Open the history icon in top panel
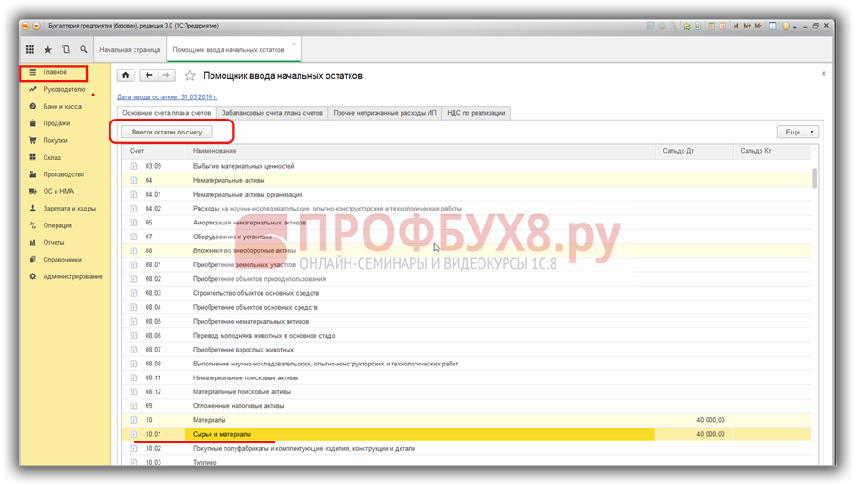This screenshot has width=856, height=486. (66, 49)
